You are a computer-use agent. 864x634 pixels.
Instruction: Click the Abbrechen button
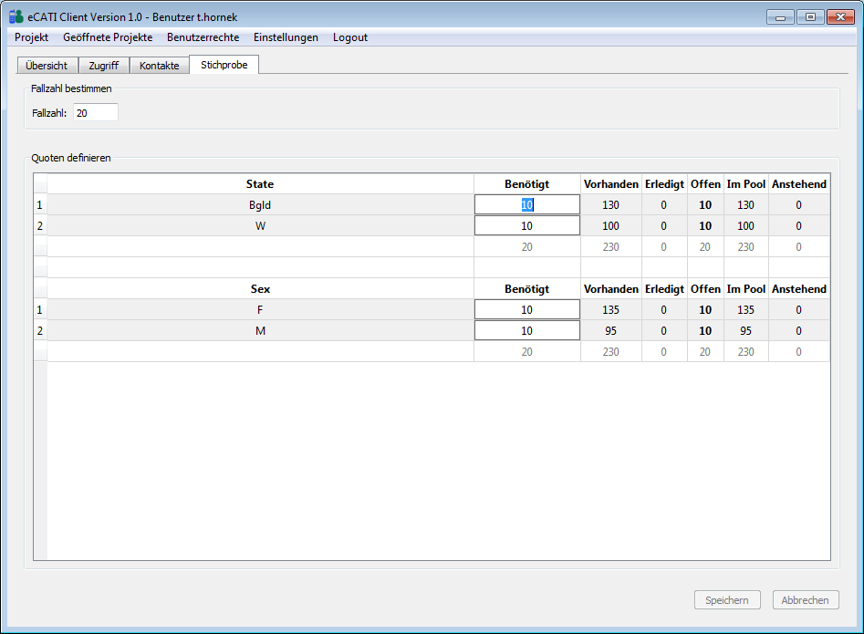click(x=805, y=600)
